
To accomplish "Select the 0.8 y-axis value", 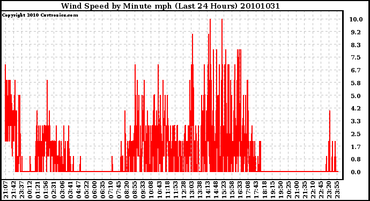I will tap(356, 160).
